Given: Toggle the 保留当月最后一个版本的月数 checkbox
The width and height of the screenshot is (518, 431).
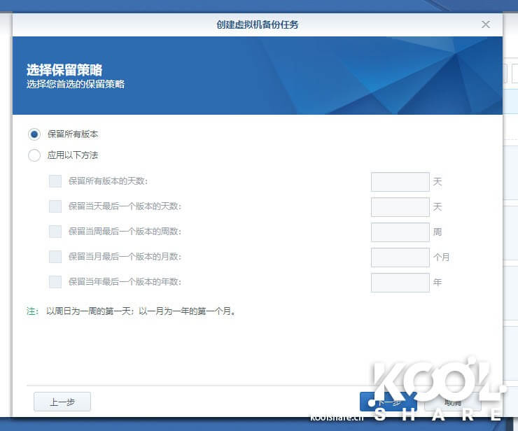Looking at the screenshot, I should [x=55, y=257].
